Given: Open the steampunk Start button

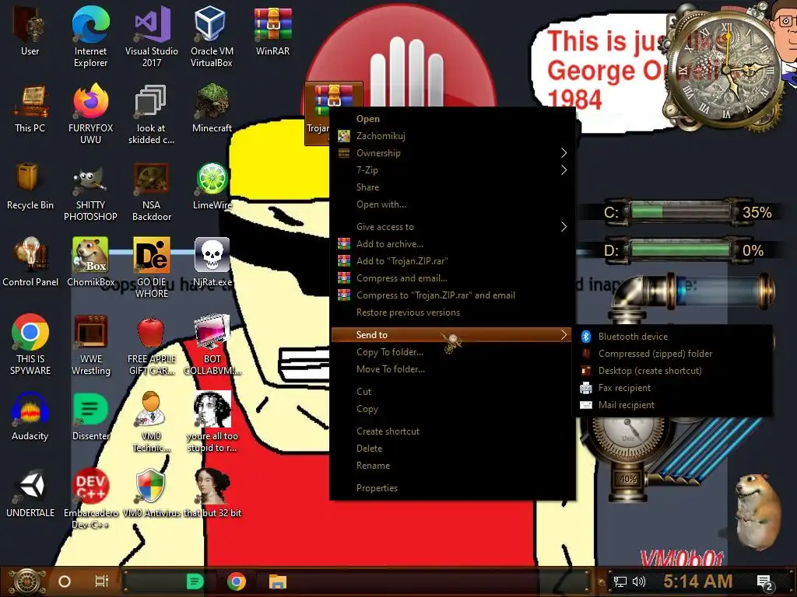Looking at the screenshot, I should click(27, 581).
